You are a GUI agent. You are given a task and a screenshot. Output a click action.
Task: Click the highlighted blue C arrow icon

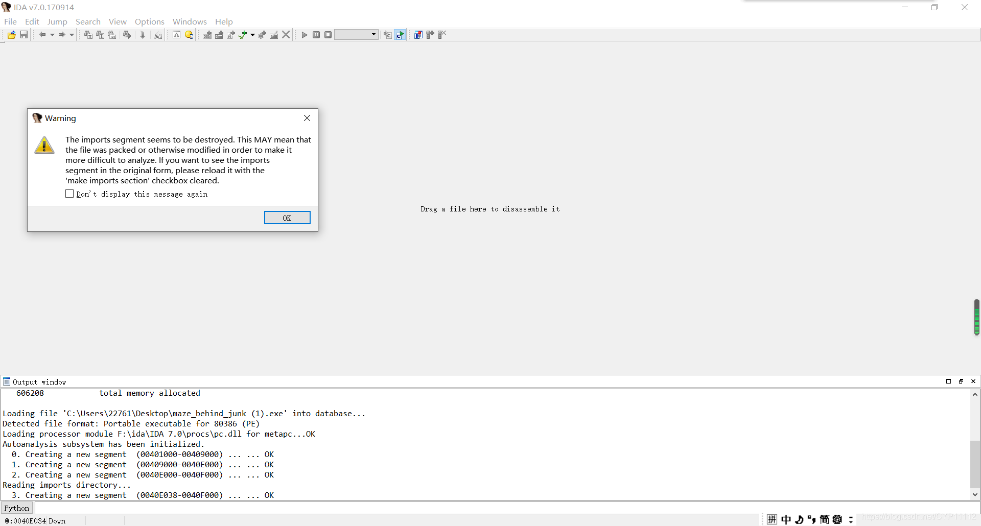pyautogui.click(x=400, y=35)
